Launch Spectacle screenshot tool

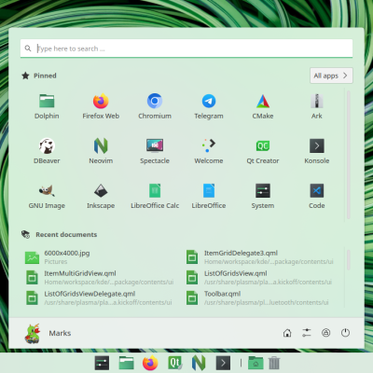point(155,151)
